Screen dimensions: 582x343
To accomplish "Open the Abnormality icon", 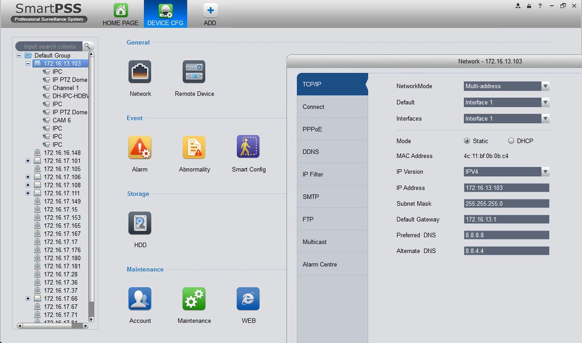I will (194, 147).
